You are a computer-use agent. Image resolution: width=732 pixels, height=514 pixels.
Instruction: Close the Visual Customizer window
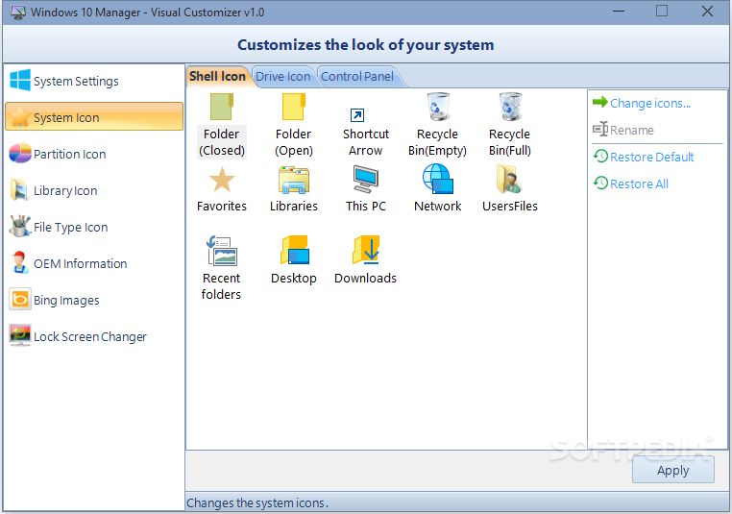[707, 12]
